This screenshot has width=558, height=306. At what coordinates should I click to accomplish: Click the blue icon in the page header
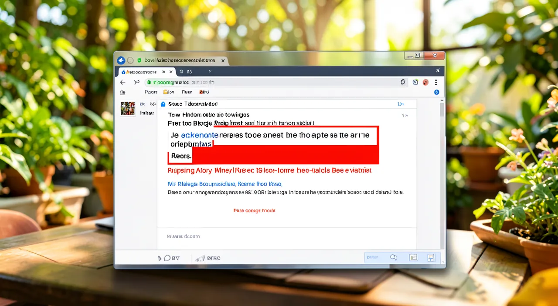163,104
